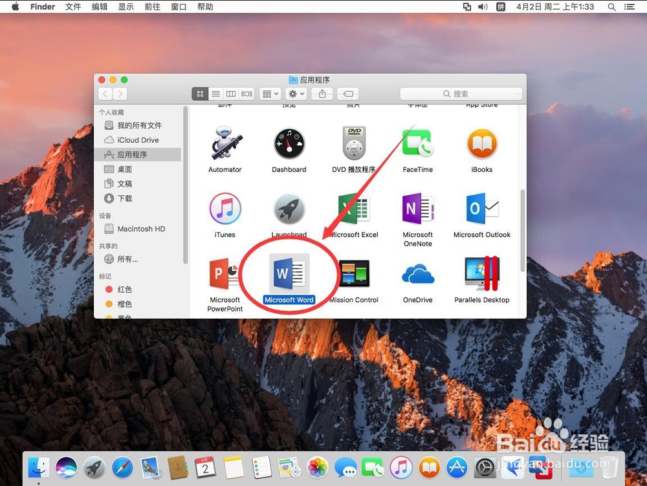The width and height of the screenshot is (647, 486).
Task: Click the Finder search field
Action: pyautogui.click(x=461, y=94)
